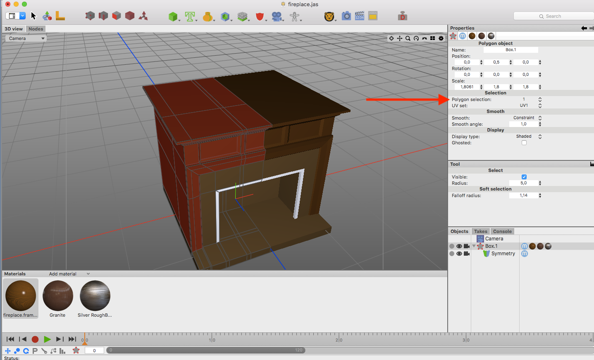Open the Camera viewport dropdown
The height and width of the screenshot is (360, 594).
25,38
